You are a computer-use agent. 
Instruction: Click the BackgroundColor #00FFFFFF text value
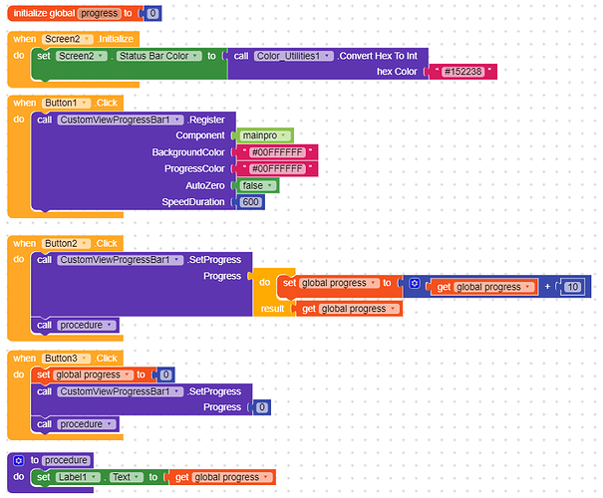point(275,151)
